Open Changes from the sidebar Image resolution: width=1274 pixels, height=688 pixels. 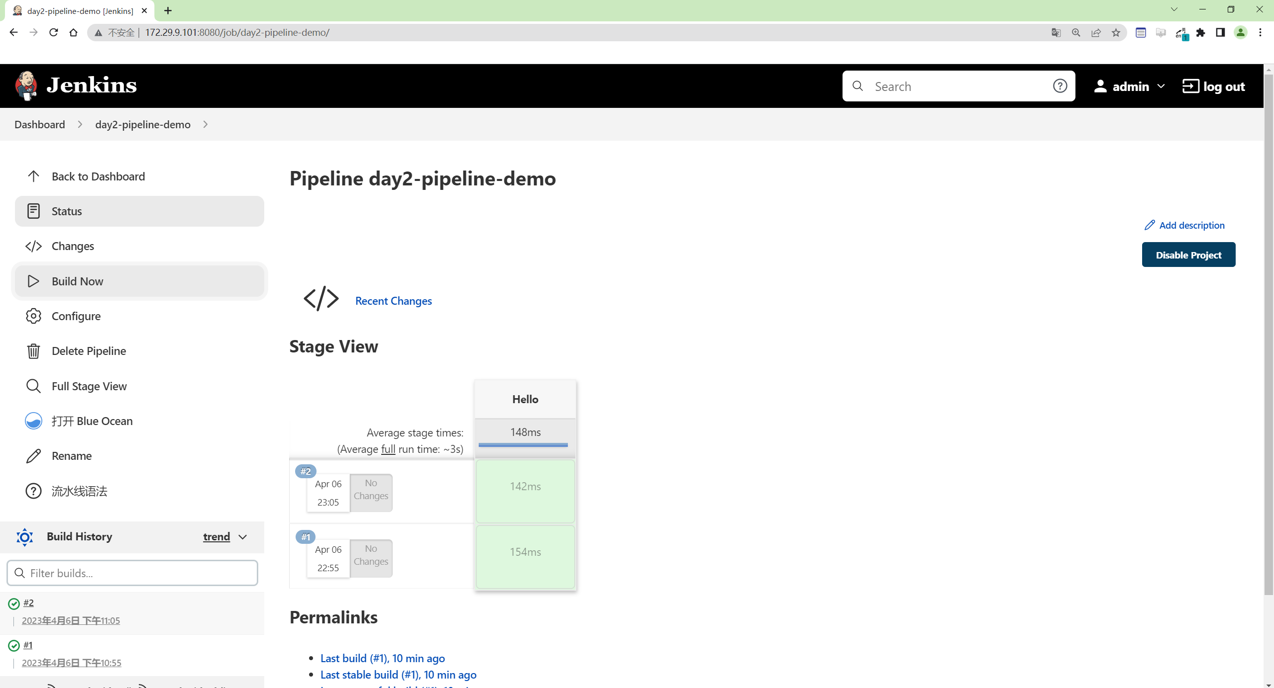pos(139,246)
